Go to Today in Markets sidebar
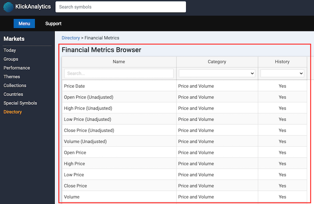Image resolution: width=314 pixels, height=204 pixels. click(x=9, y=51)
